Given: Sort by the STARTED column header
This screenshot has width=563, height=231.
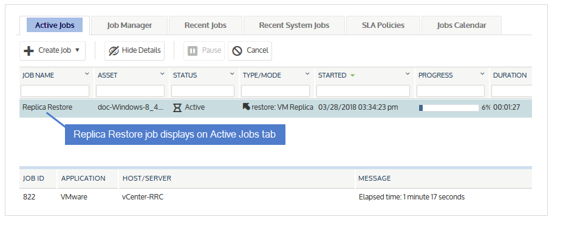Looking at the screenshot, I should (x=332, y=75).
